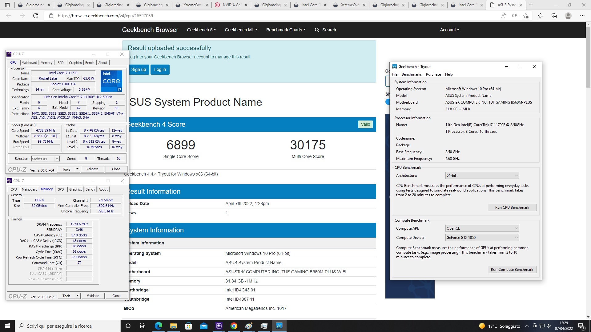Switch to Graphics tab in lower CPU-Z
Viewport: 591px width, 332px height.
(75, 189)
